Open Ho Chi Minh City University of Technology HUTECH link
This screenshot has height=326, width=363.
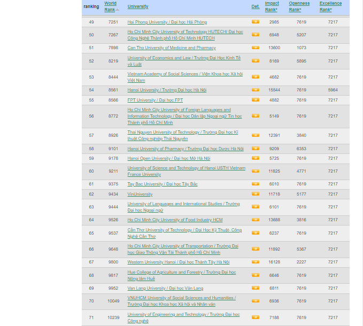coord(185,35)
